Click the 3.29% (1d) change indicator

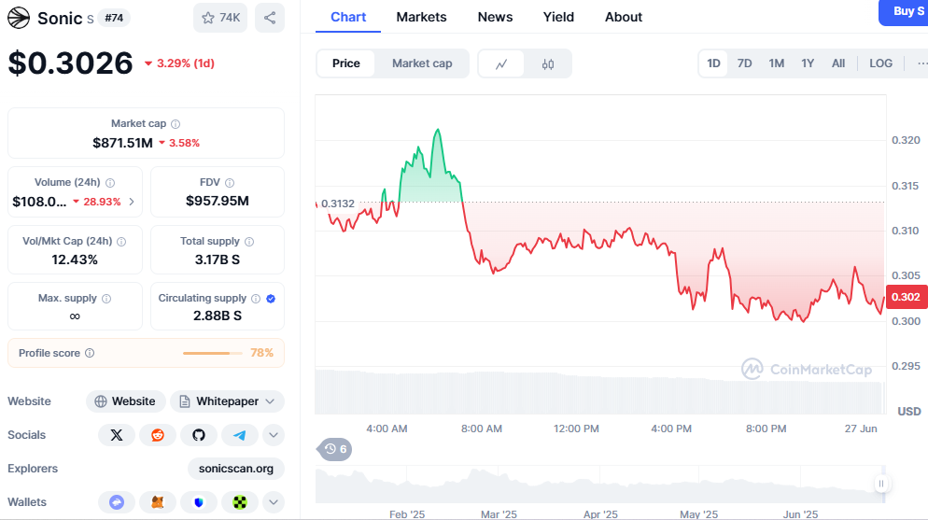pyautogui.click(x=179, y=63)
